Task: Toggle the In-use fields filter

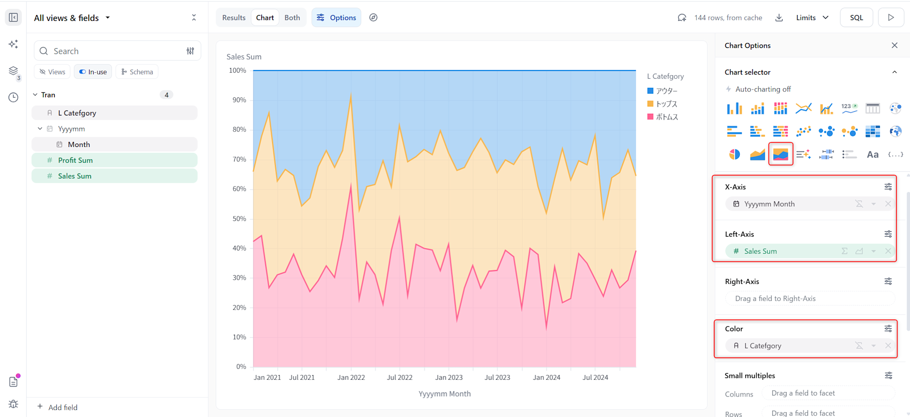Action: point(93,72)
